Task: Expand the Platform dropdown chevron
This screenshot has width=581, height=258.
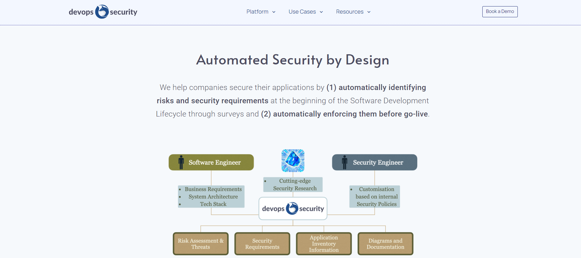Action: pos(274,12)
